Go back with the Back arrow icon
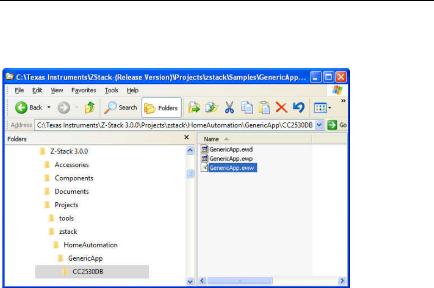The width and height of the screenshot is (434, 288). (21, 108)
